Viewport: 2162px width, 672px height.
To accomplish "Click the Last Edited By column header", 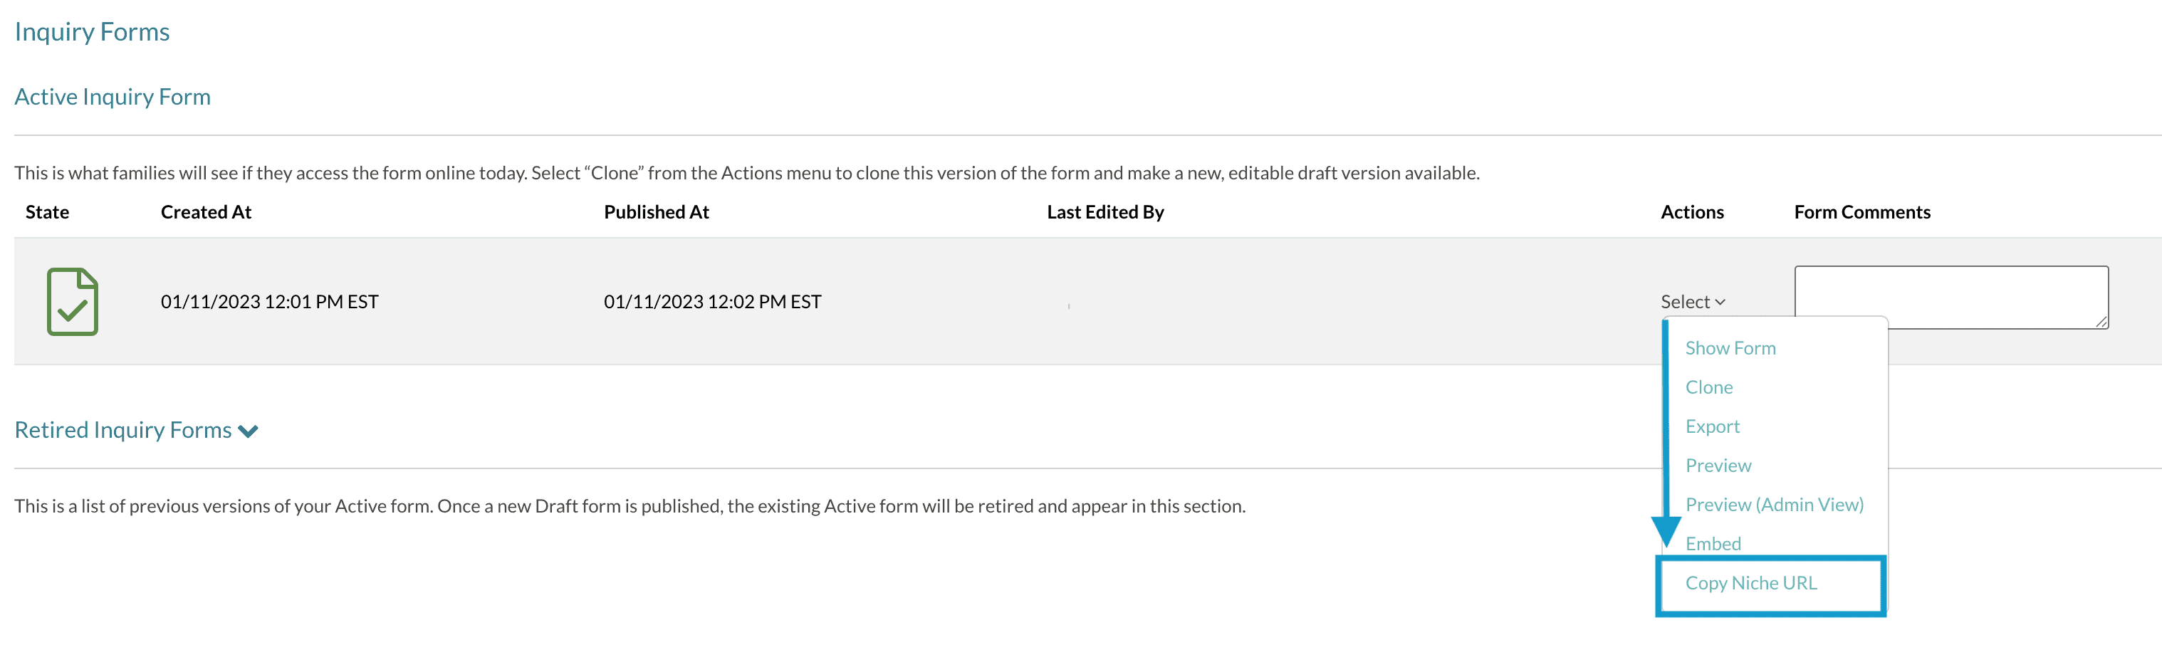I will click(1104, 212).
